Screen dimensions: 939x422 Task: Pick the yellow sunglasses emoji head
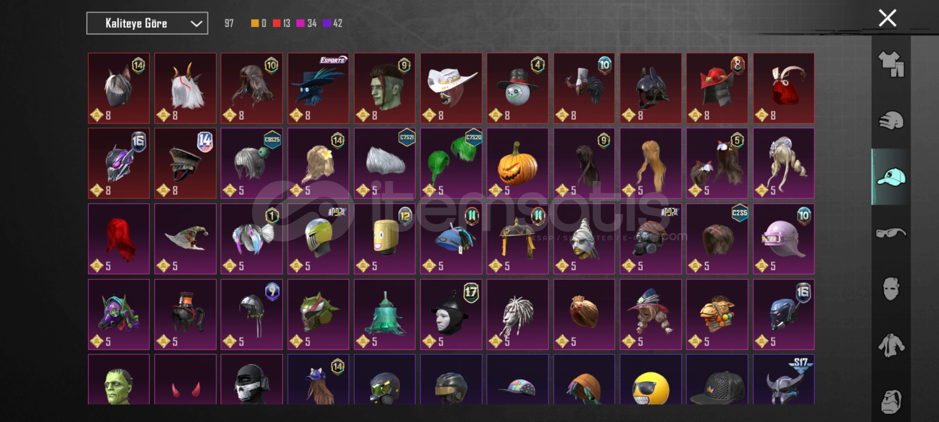click(x=651, y=379)
